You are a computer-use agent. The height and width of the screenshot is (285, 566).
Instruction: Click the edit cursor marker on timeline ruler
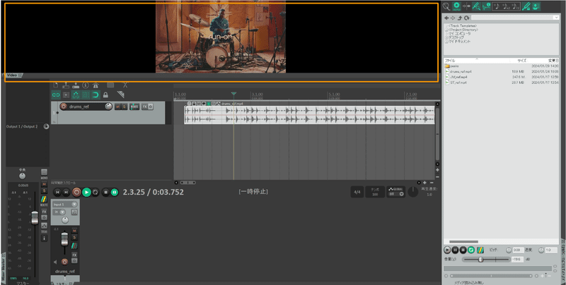pos(233,95)
